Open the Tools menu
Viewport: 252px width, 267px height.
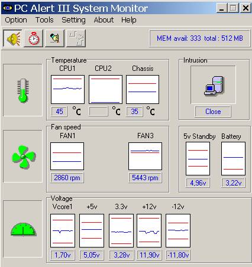click(44, 20)
